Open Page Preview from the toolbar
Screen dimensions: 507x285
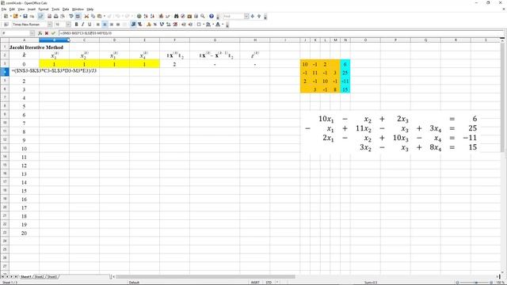coord(63,16)
